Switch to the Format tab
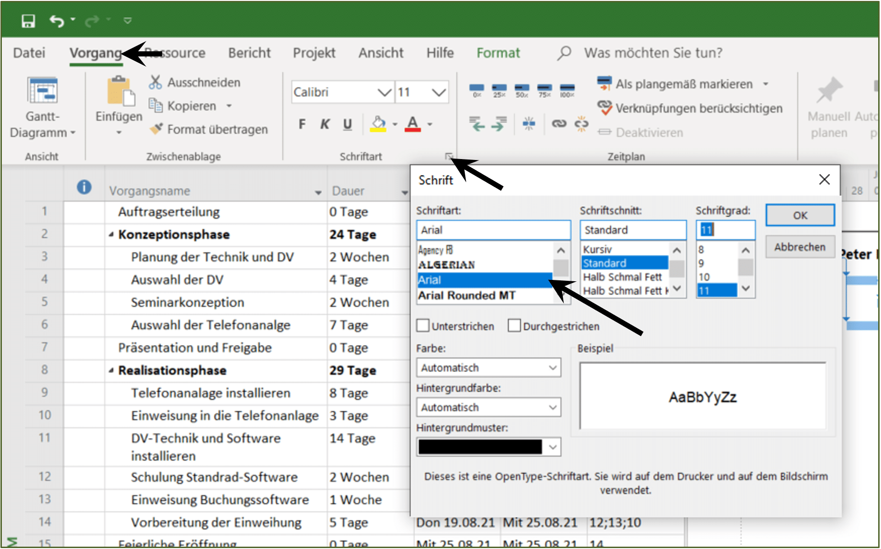The image size is (881, 549). 498,53
